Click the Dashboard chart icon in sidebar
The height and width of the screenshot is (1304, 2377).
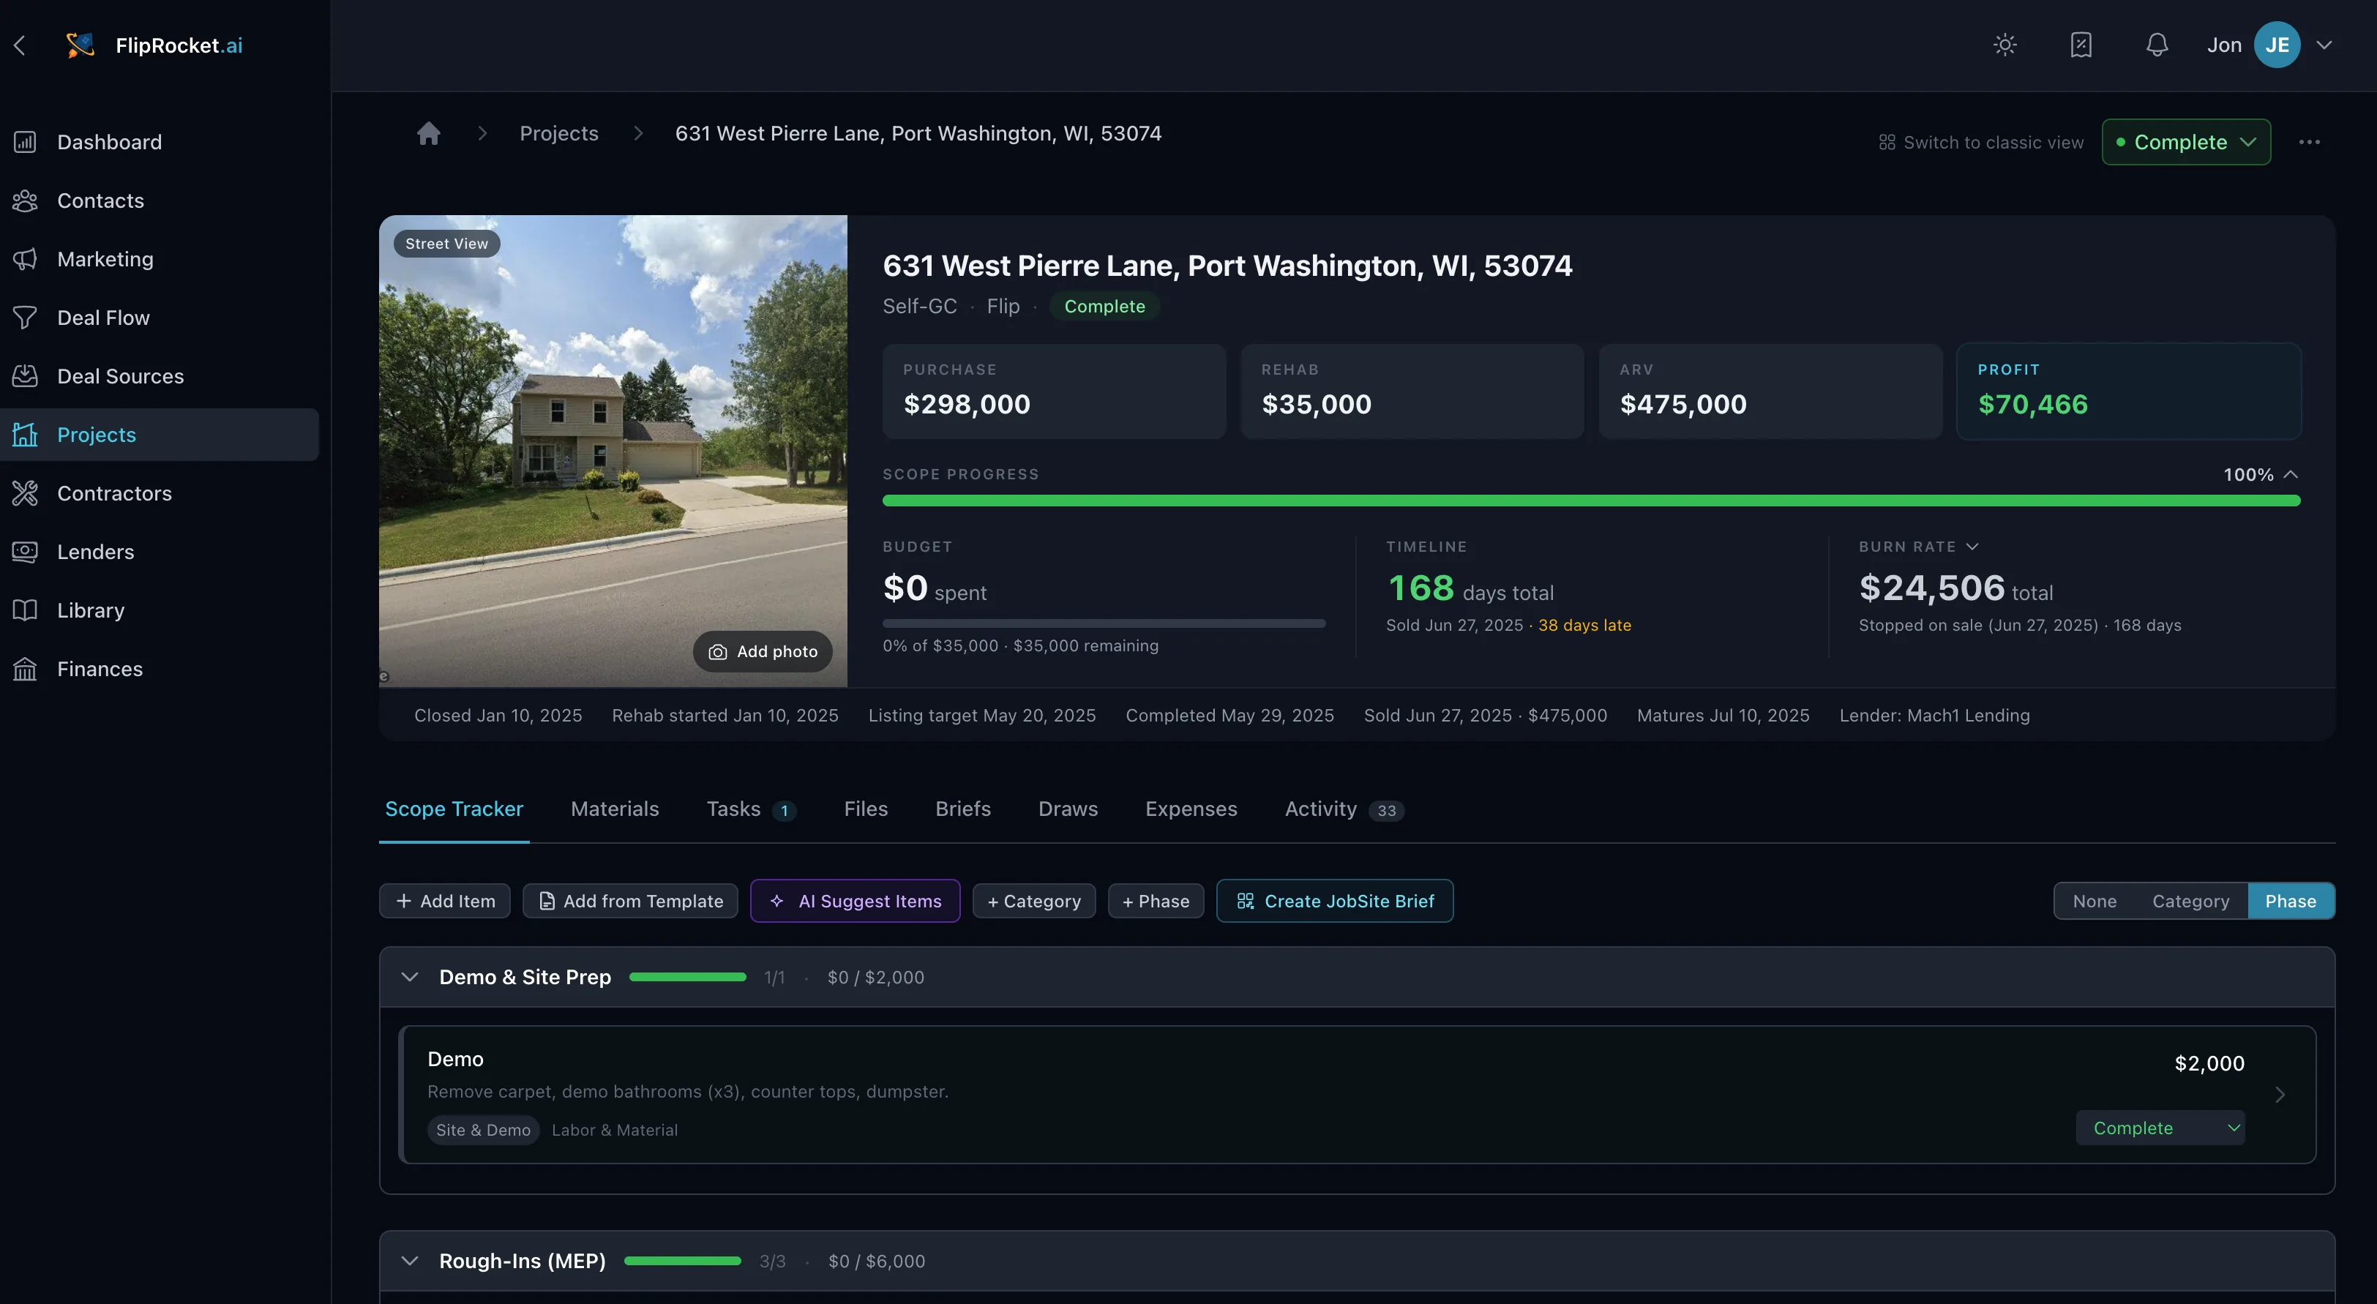(x=25, y=142)
